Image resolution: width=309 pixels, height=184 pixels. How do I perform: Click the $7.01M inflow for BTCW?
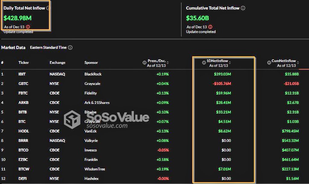tap(225, 169)
